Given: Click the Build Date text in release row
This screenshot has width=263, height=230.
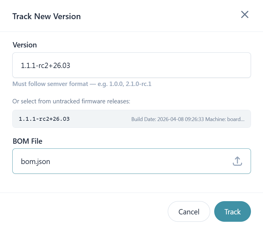Looking at the screenshot, I should [x=144, y=119].
